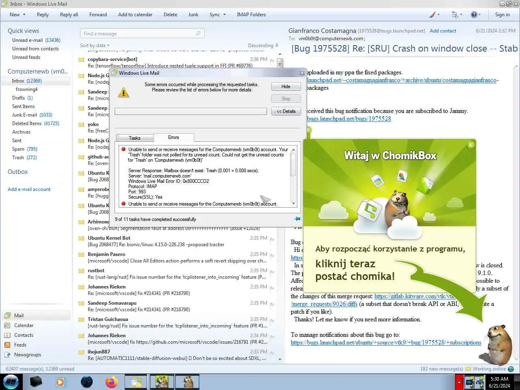520x390 pixels.
Task: Open the launchpad +subscriptions link
Action: [x=386, y=342]
